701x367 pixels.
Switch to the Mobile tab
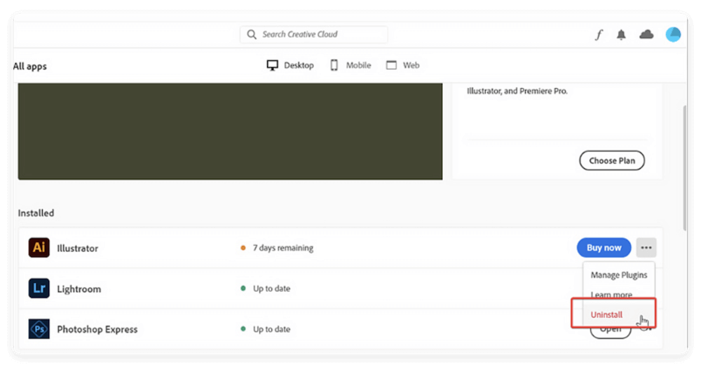coord(350,65)
